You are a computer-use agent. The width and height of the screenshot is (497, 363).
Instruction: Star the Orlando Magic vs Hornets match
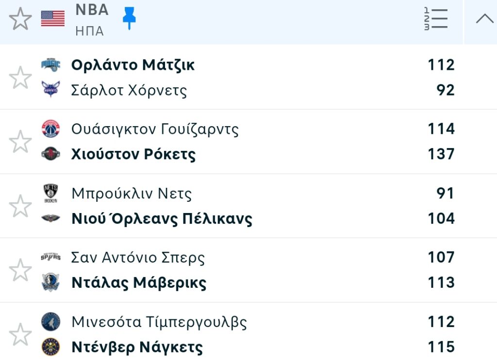[20, 78]
